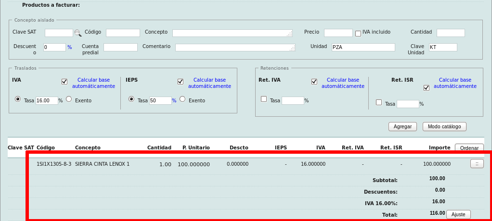Click into the Unidad field containing PZA
Image resolution: width=492 pixels, height=221 pixels.
pyautogui.click(x=363, y=47)
